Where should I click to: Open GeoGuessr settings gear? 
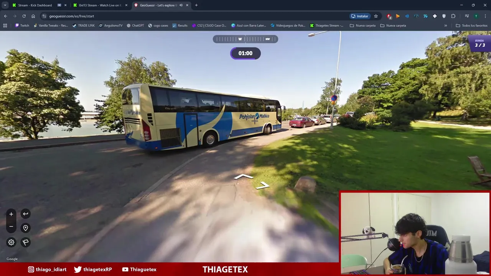tap(11, 242)
